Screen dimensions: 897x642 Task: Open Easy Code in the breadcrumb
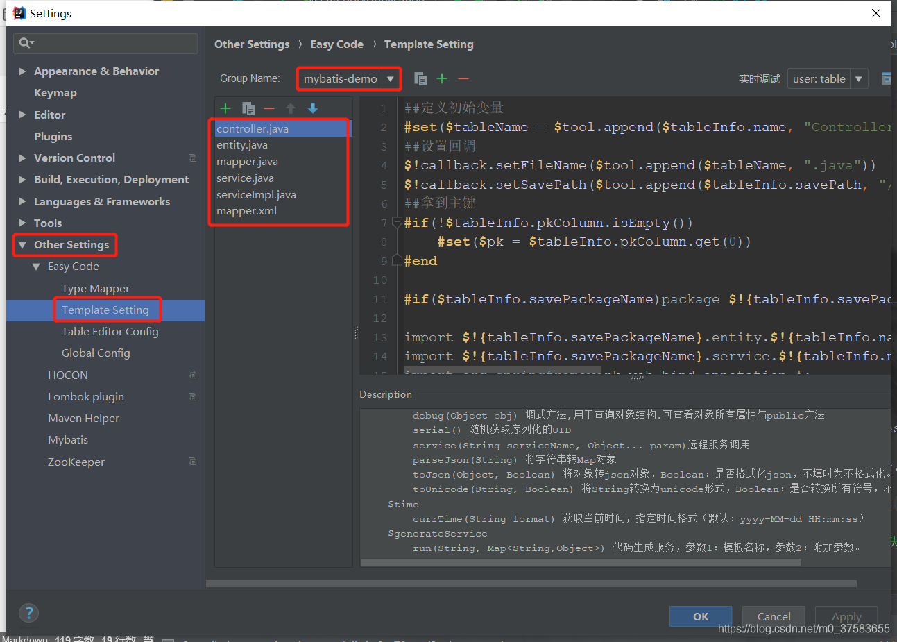pos(337,44)
